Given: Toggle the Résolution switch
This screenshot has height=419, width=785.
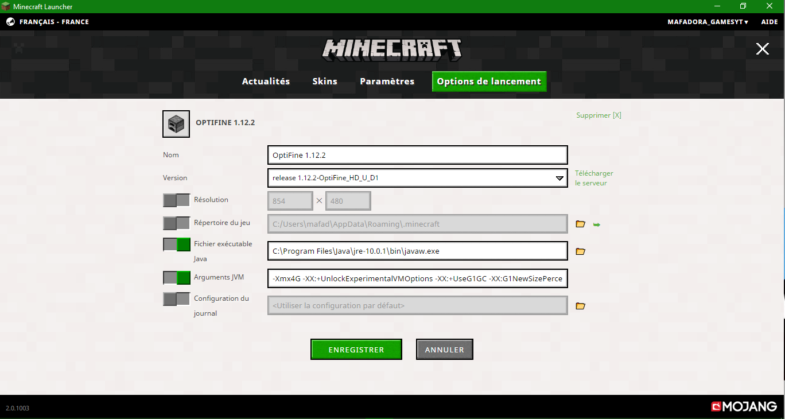Looking at the screenshot, I should click(177, 200).
